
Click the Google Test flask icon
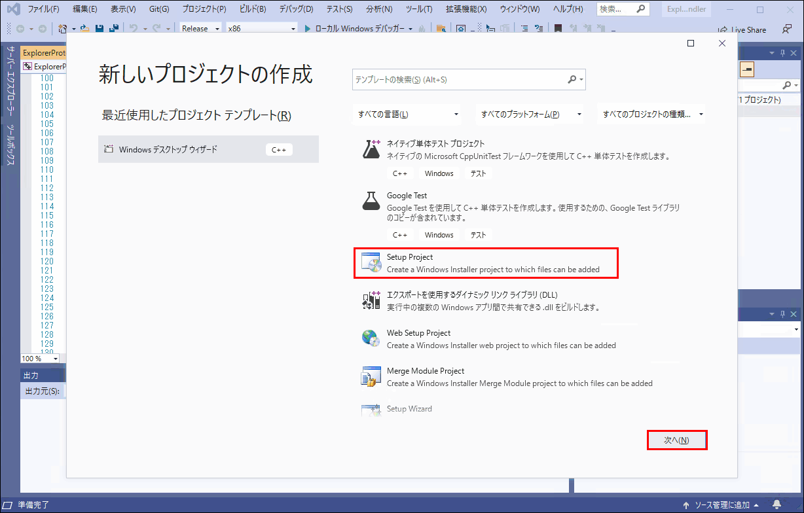371,201
